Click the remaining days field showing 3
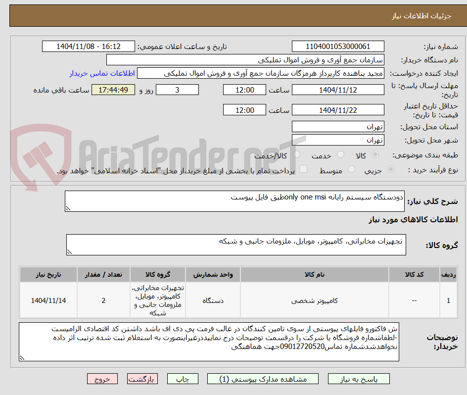The image size is (467, 395). coord(177,90)
